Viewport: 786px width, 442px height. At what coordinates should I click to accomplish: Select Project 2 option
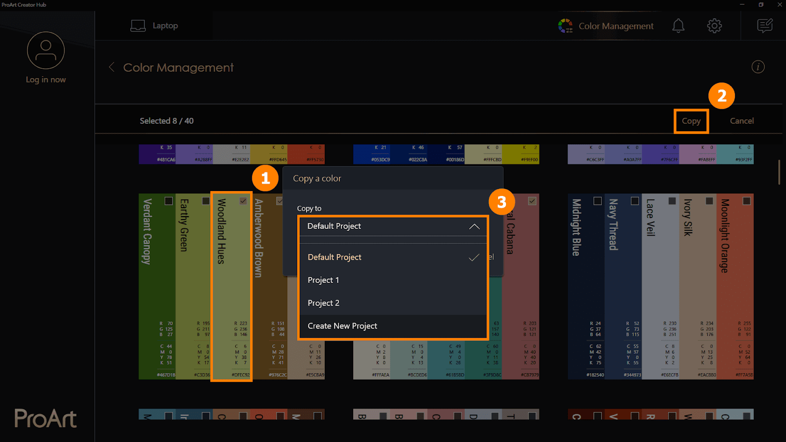(x=393, y=303)
